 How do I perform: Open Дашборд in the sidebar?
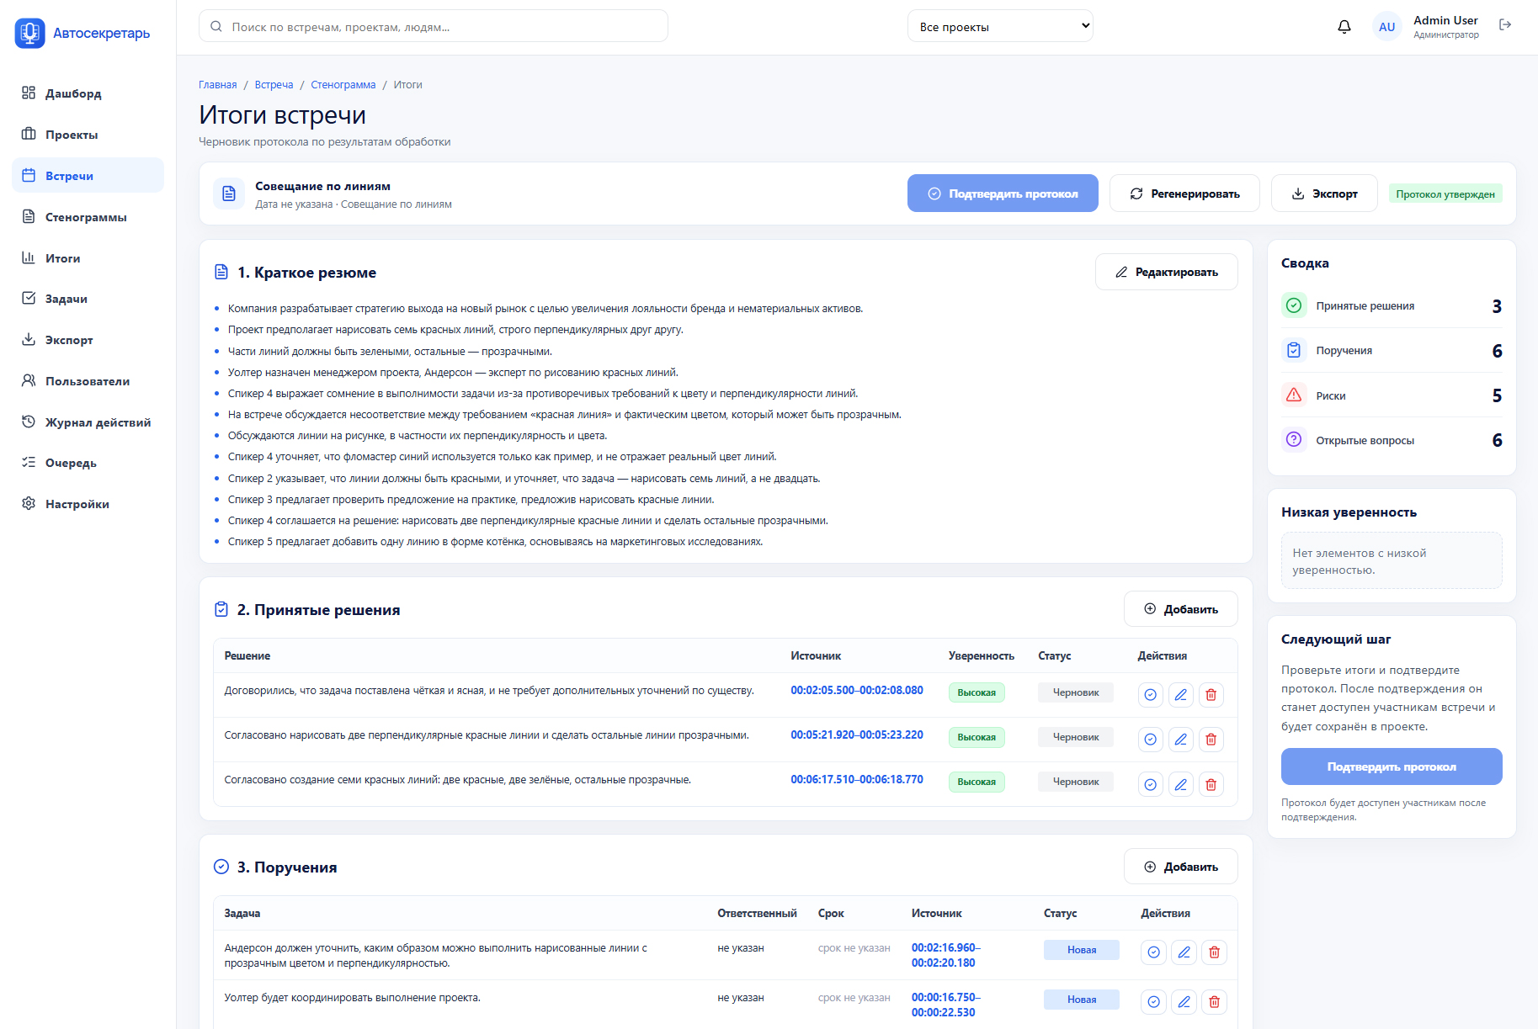click(88, 93)
